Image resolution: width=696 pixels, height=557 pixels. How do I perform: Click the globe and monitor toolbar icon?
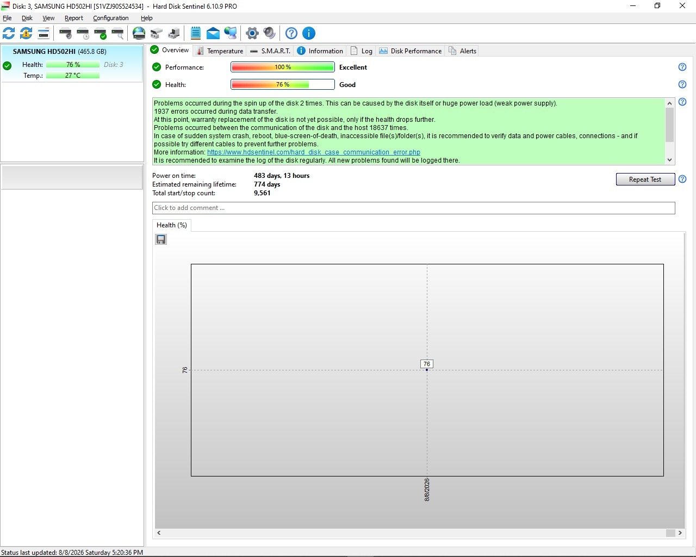click(231, 33)
